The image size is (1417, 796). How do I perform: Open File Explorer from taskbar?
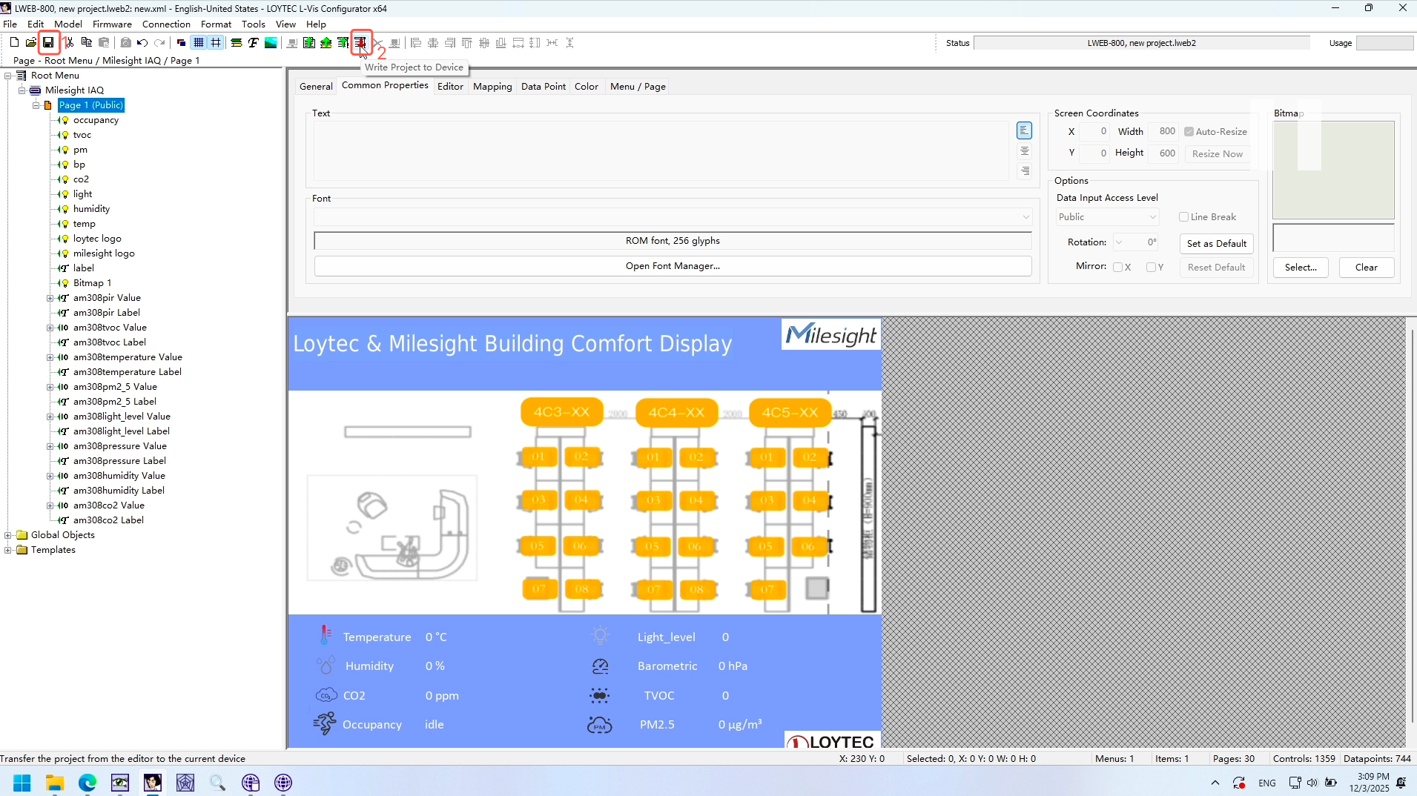55,783
